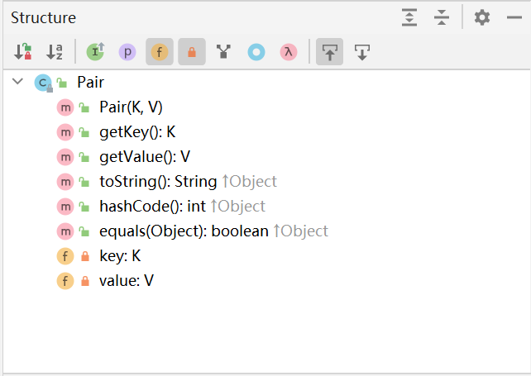531x376 pixels.
Task: Click the method icon of getKey()
Action: point(65,132)
